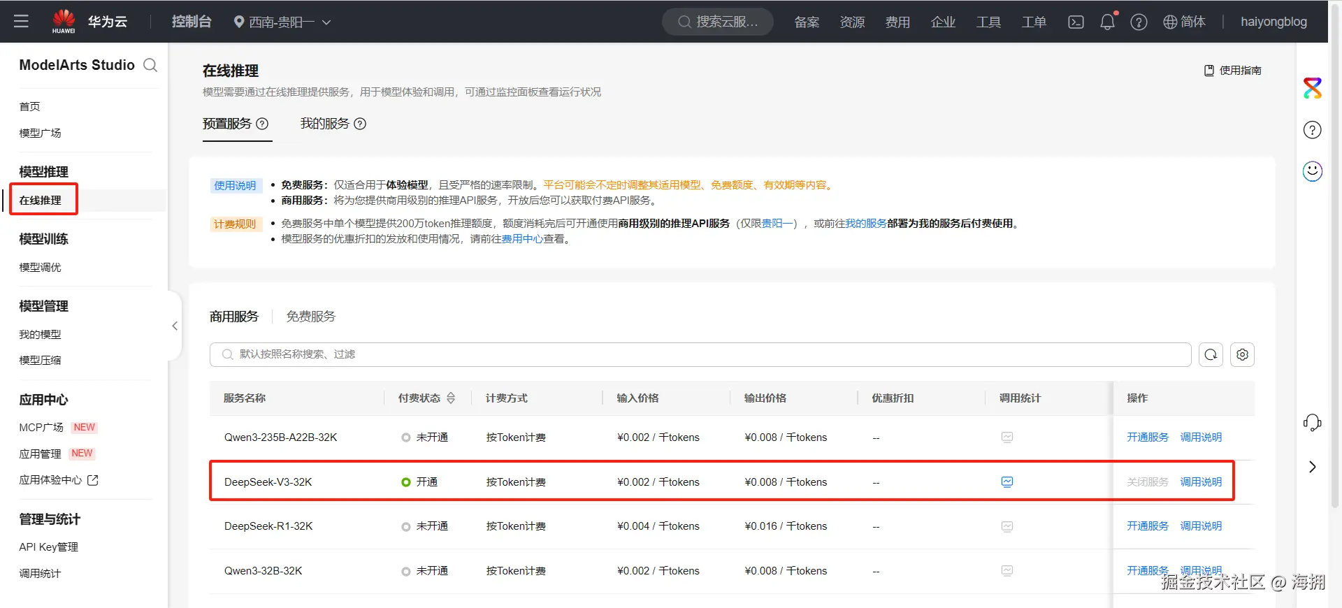Switch to the 预置服务 tab
The width and height of the screenshot is (1342, 608).
coord(227,124)
